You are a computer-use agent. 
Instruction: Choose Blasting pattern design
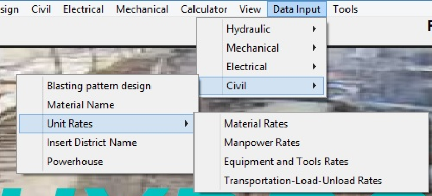[107, 86]
